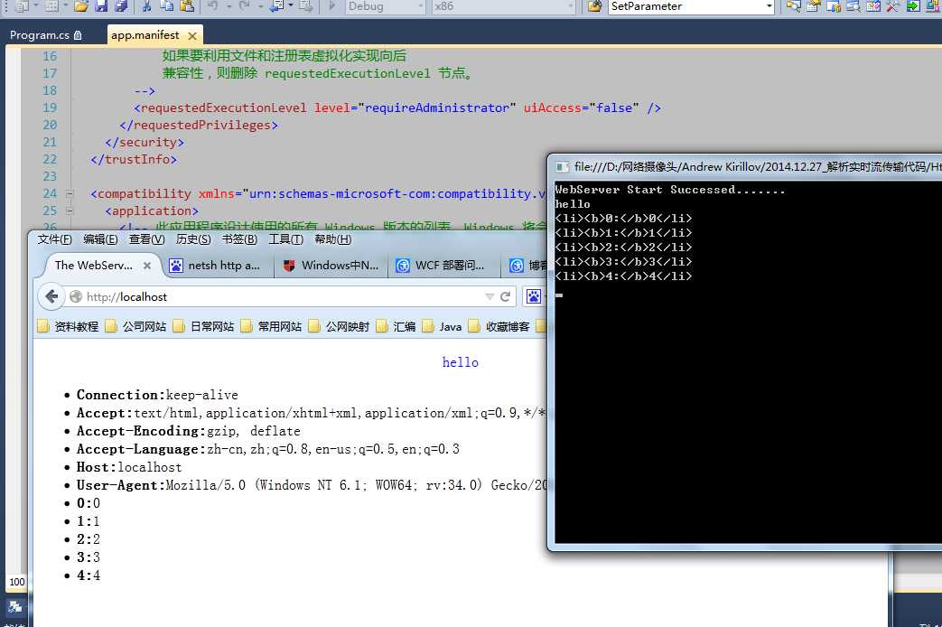The height and width of the screenshot is (627, 942).
Task: Open Toolbox with the wrench-hammer icon
Action: tap(892, 6)
